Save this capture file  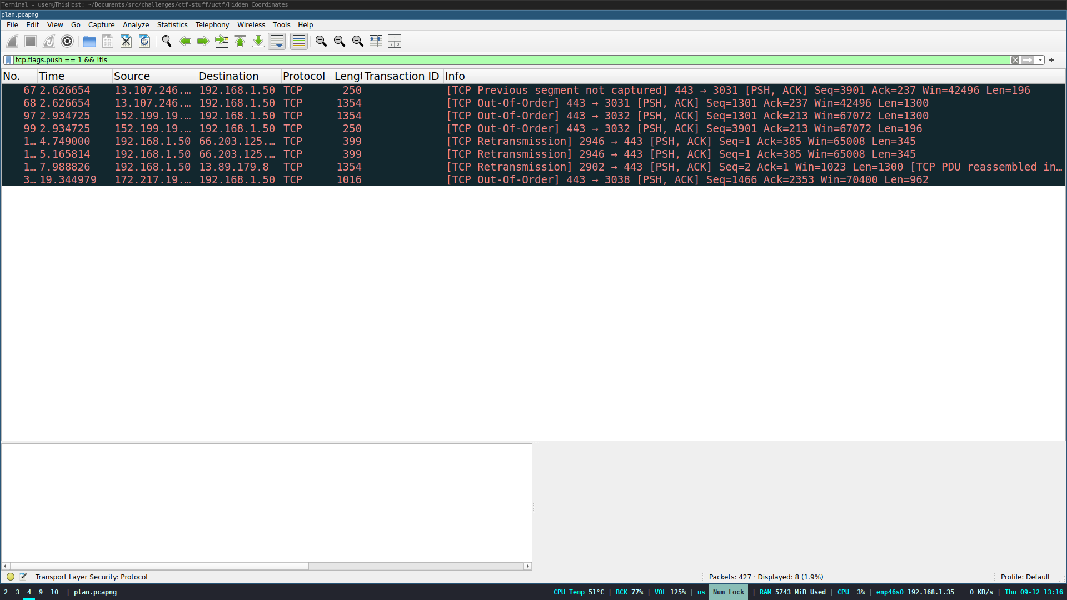tap(108, 41)
